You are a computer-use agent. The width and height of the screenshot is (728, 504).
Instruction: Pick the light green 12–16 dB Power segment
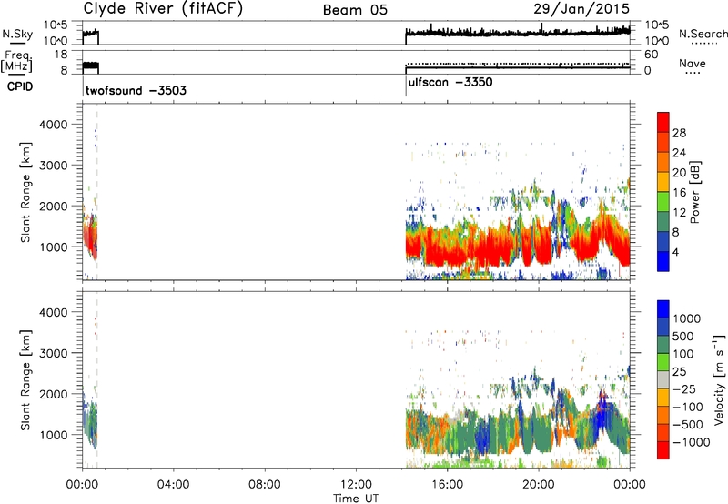[663, 201]
